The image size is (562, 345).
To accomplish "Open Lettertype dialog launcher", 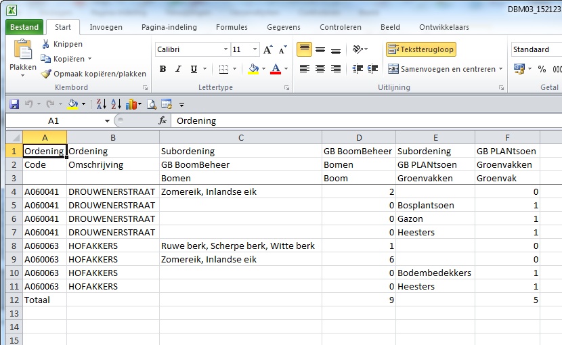I will point(286,87).
